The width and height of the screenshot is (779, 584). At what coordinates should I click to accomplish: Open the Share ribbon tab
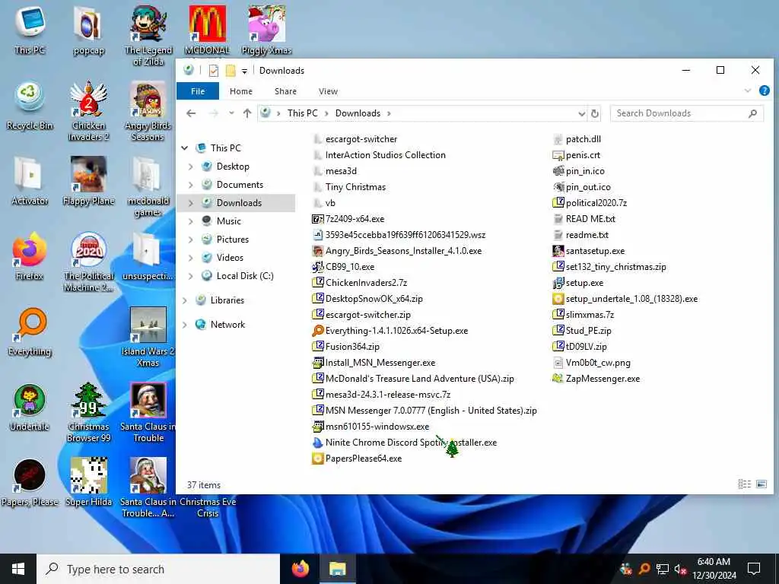coord(286,91)
